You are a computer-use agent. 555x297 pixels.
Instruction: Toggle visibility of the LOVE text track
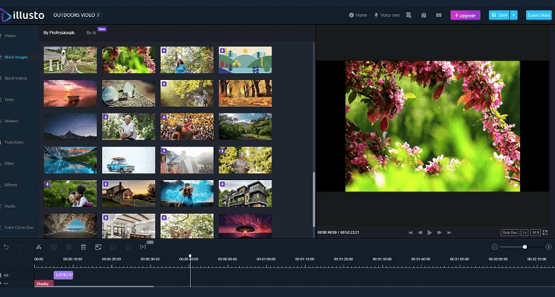point(7,275)
